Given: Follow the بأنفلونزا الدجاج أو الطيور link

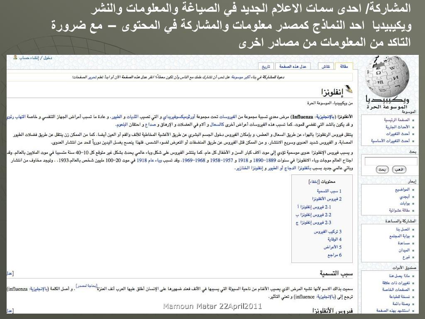Looking at the screenshot, I should pyautogui.click(x=289, y=168).
